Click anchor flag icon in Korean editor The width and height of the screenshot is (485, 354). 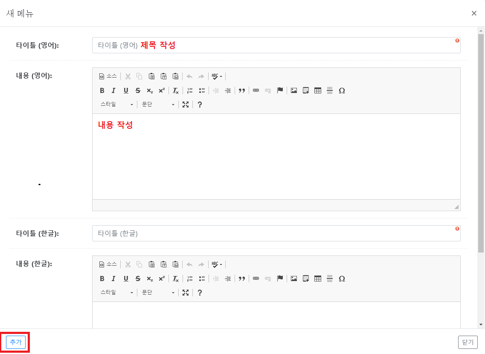tap(280, 279)
